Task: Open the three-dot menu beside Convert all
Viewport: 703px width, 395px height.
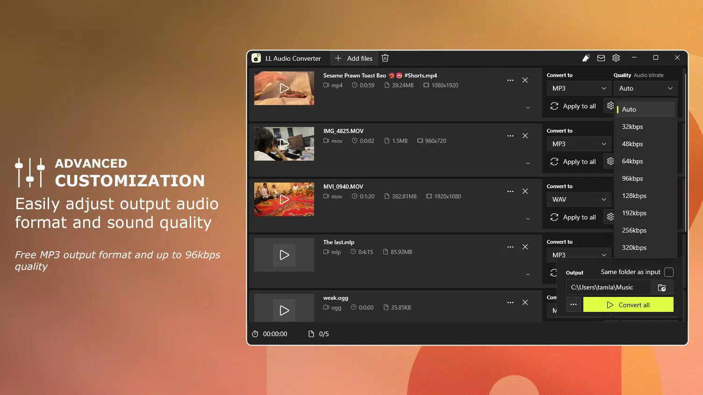Action: point(574,304)
